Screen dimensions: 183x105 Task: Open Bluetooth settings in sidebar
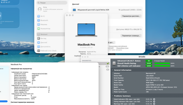click(43, 20)
